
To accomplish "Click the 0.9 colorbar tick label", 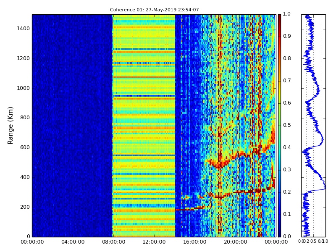I will 287,36.
